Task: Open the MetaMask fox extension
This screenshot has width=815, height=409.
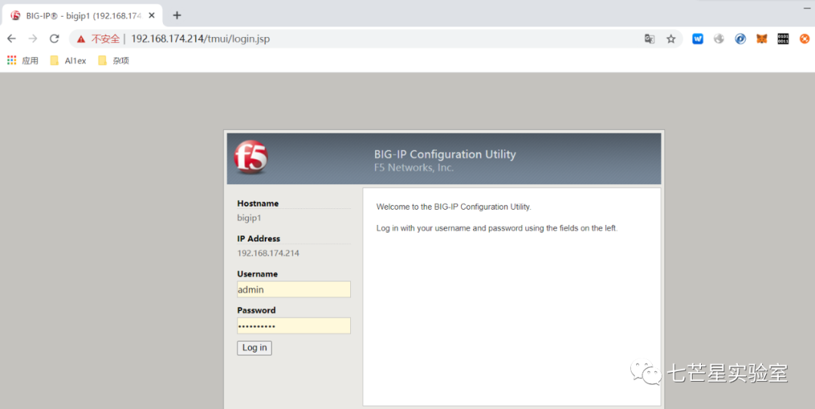Action: point(761,38)
